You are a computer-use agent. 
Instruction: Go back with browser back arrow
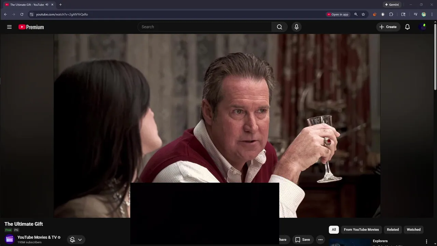[x=5, y=14]
